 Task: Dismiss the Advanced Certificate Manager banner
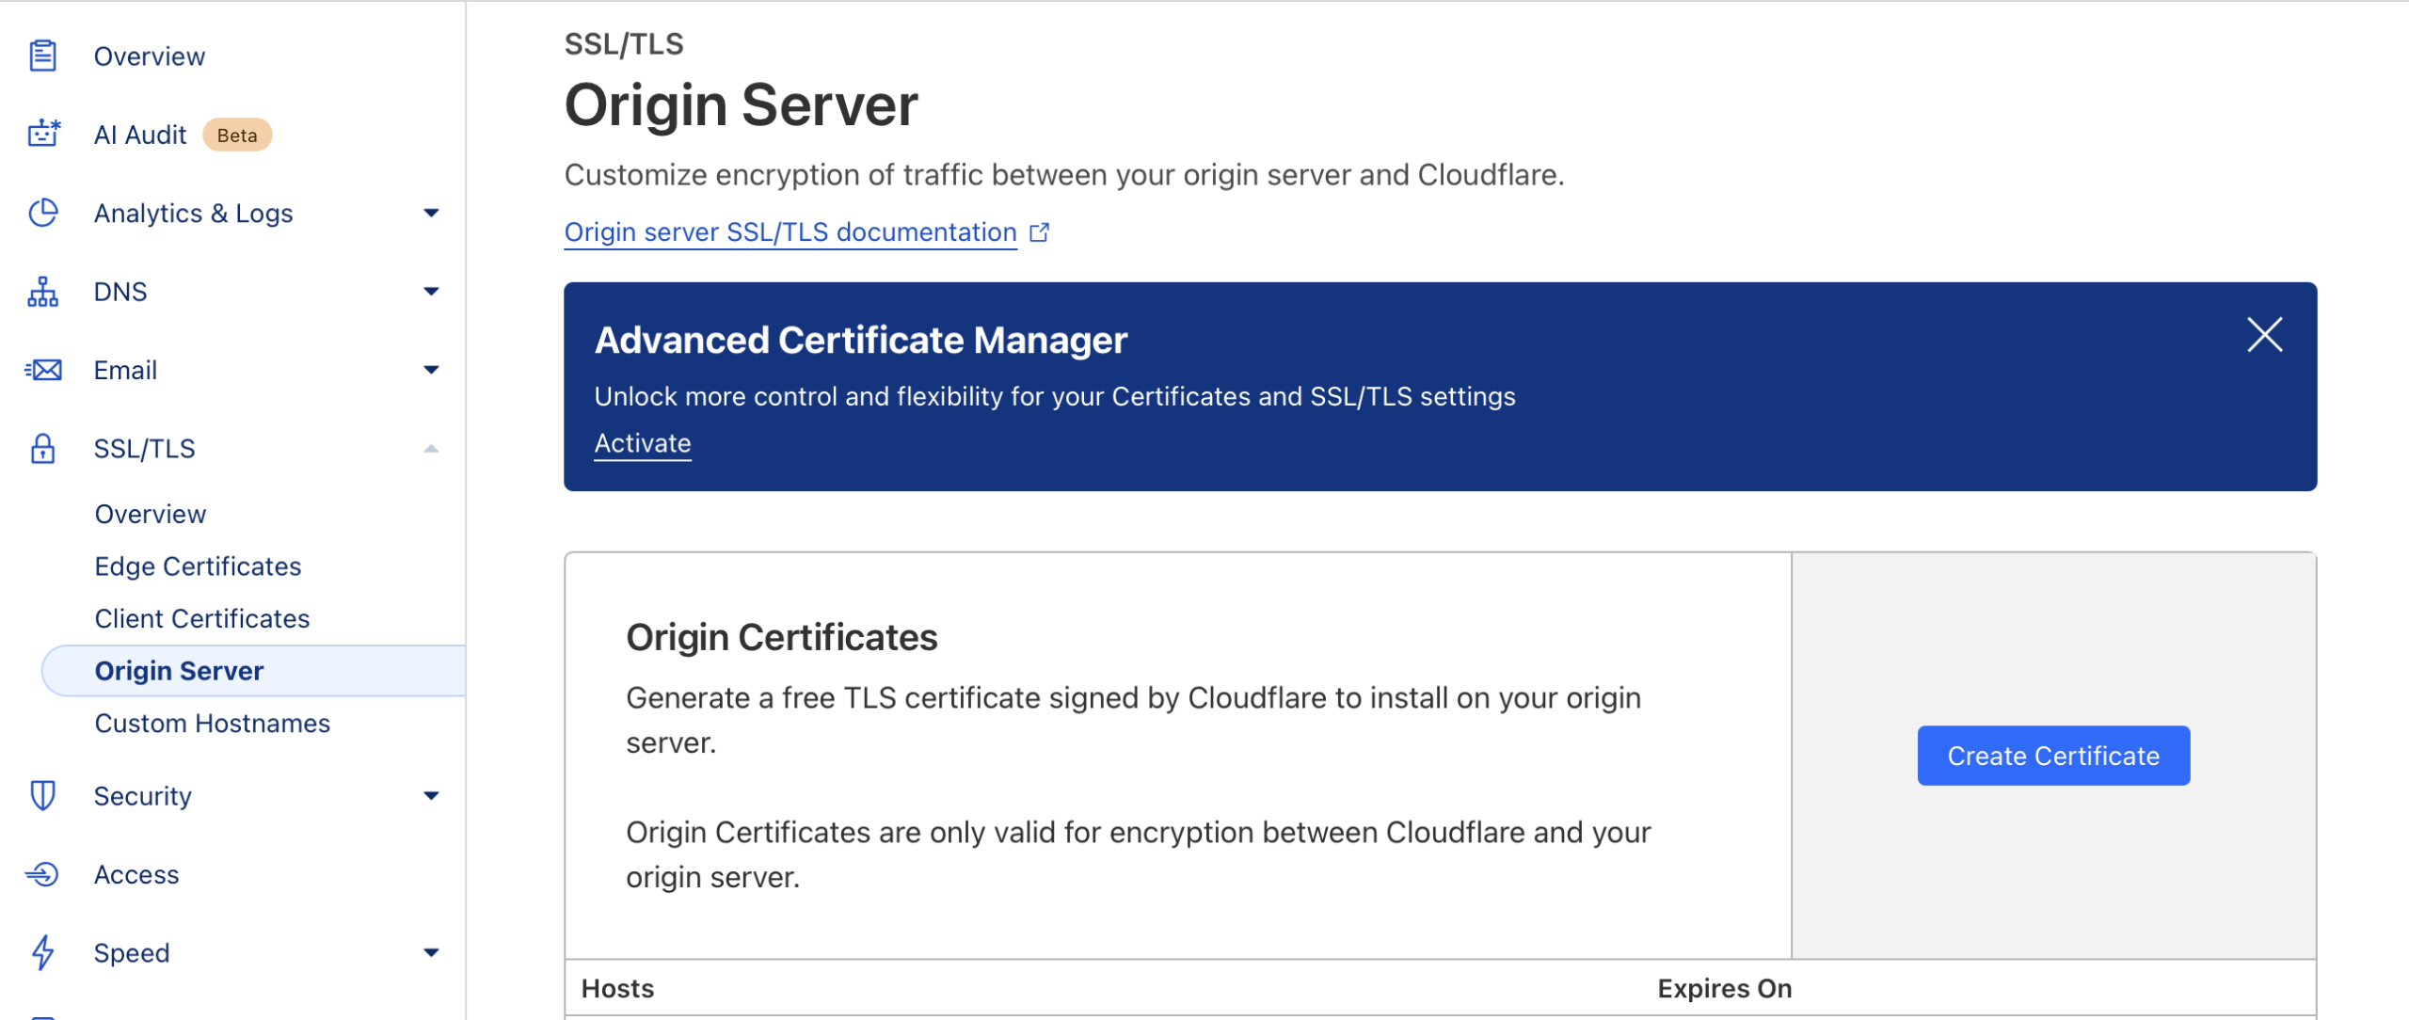(2264, 335)
